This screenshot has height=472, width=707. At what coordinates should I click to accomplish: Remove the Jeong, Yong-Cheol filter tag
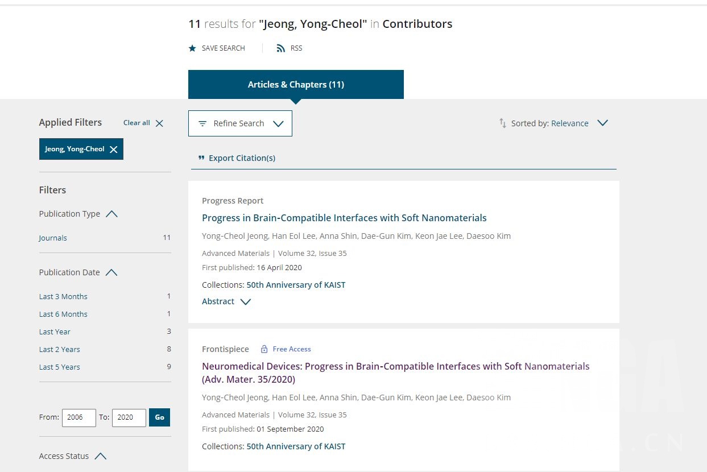pyautogui.click(x=114, y=149)
